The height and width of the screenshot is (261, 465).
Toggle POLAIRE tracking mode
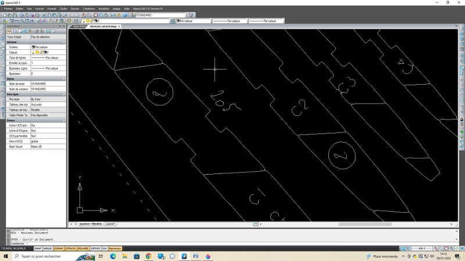tap(83, 249)
